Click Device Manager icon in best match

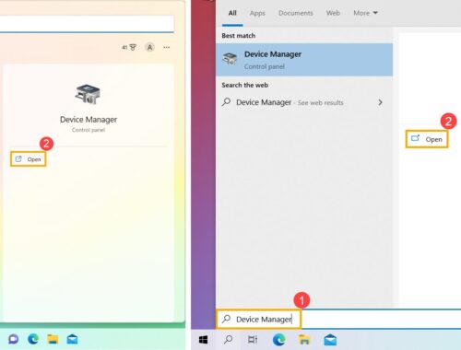point(230,59)
